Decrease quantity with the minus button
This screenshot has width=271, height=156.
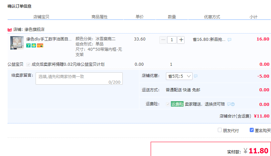[x=163, y=40]
